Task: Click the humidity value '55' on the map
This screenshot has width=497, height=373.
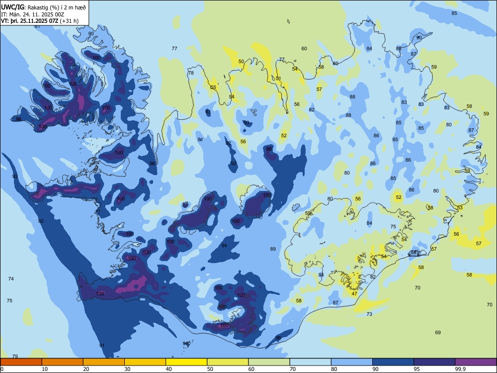Action: coord(213,88)
